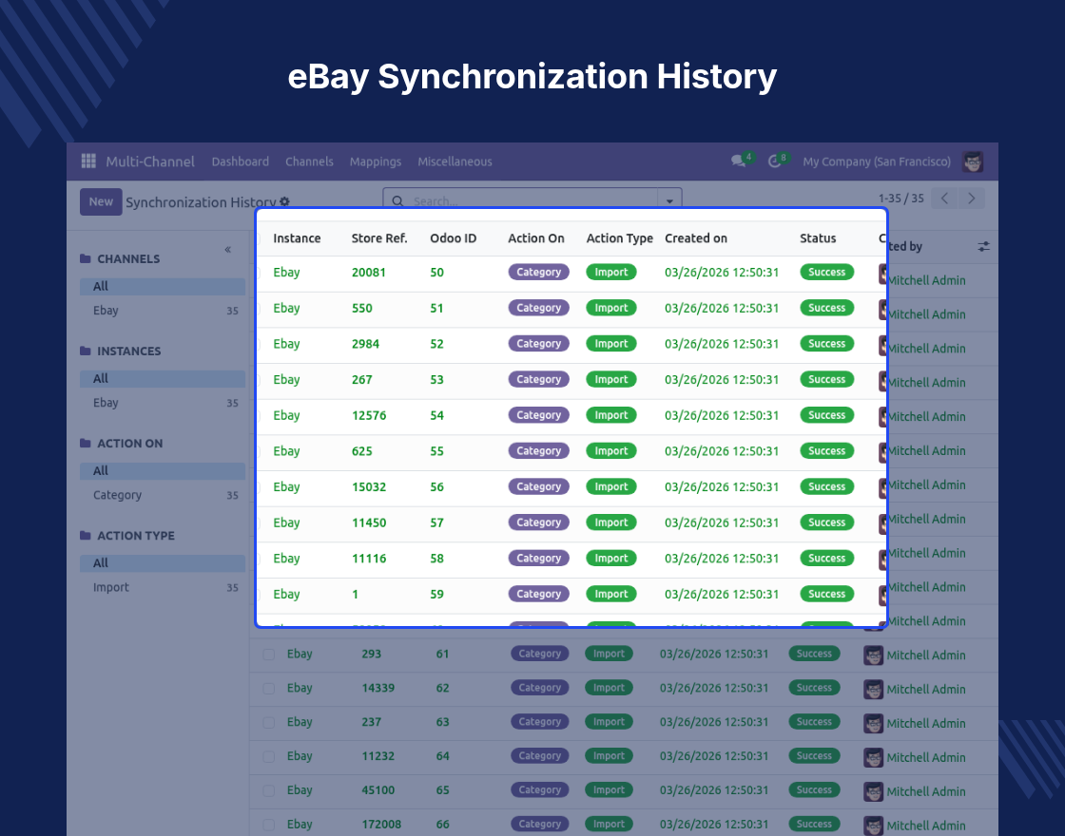The width and height of the screenshot is (1065, 836).
Task: Sort by the Store Ref. column header
Action: point(379,238)
